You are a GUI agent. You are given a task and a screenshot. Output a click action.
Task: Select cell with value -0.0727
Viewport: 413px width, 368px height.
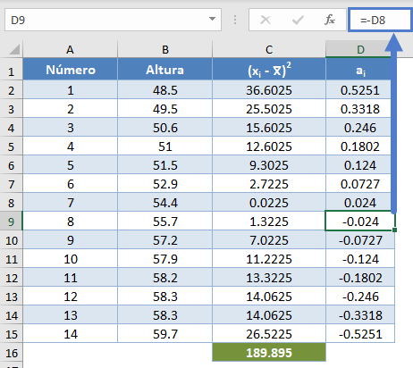pyautogui.click(x=360, y=240)
